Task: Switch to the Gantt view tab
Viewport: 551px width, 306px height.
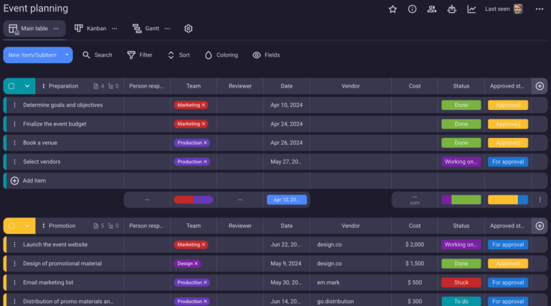Action: pyautogui.click(x=146, y=29)
